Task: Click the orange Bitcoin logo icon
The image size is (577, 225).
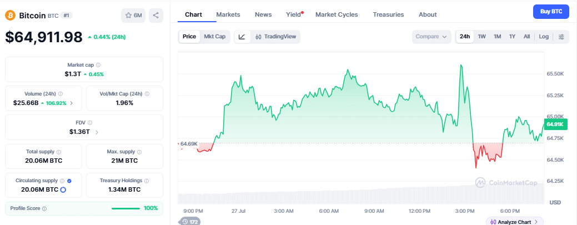Action: click(10, 15)
